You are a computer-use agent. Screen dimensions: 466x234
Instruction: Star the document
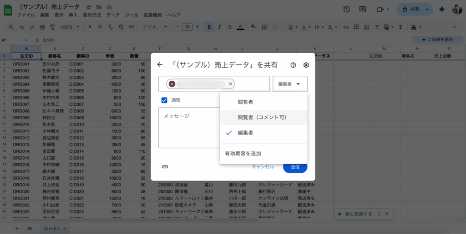89,7
